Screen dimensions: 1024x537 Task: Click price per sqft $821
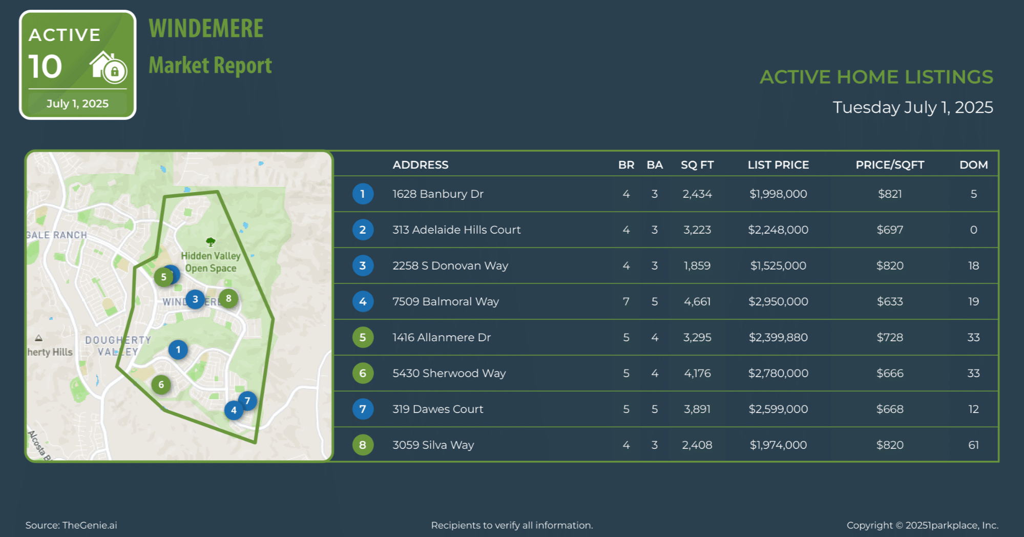(890, 194)
